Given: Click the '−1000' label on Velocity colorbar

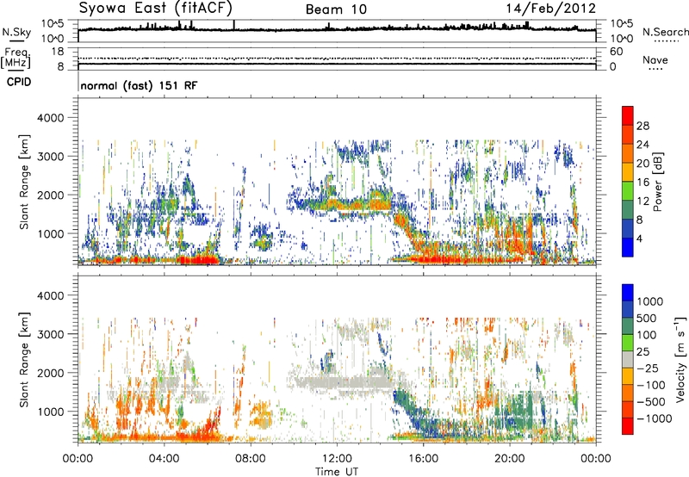Looking at the screenshot, I should click(655, 418).
